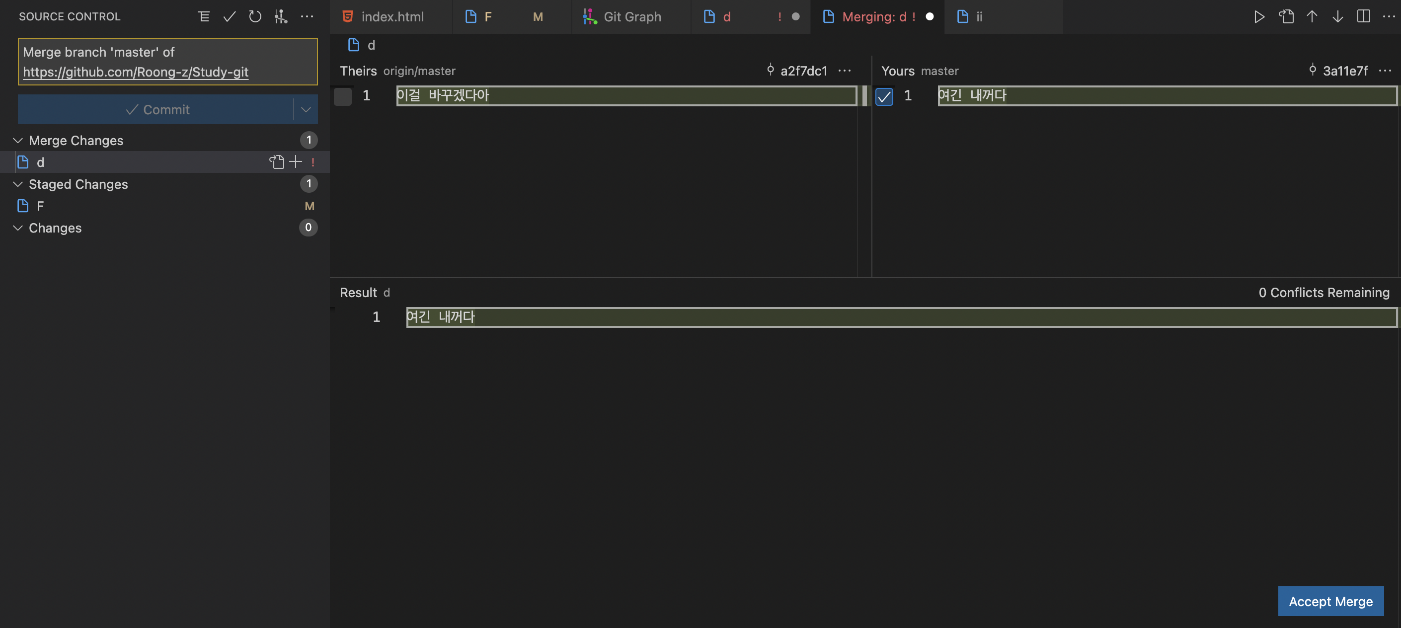Go to previous conflict up arrow
Viewport: 1401px width, 628px height.
[x=1312, y=16]
